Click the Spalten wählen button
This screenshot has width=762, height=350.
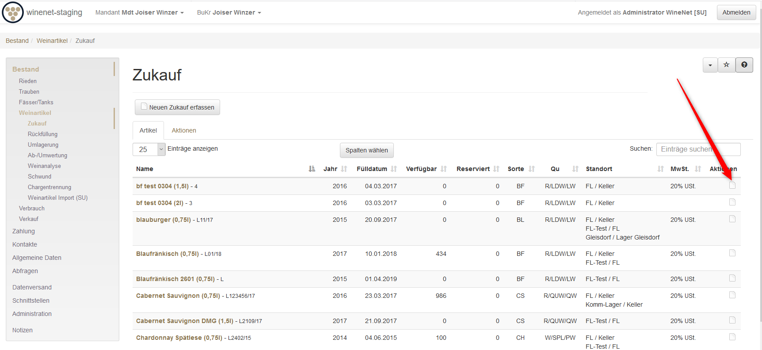(x=366, y=150)
